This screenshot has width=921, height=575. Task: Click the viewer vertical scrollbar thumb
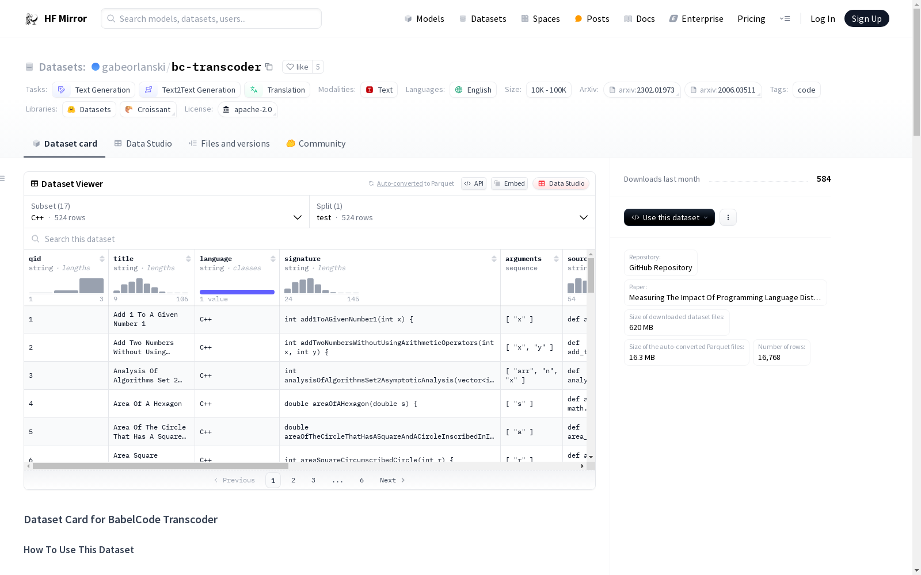point(591,275)
